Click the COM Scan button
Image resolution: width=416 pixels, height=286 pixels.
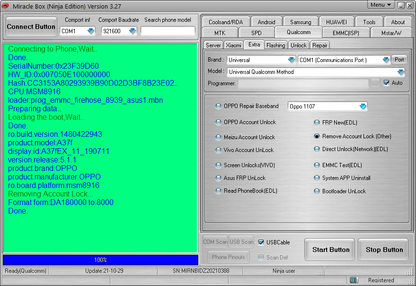[x=215, y=242]
